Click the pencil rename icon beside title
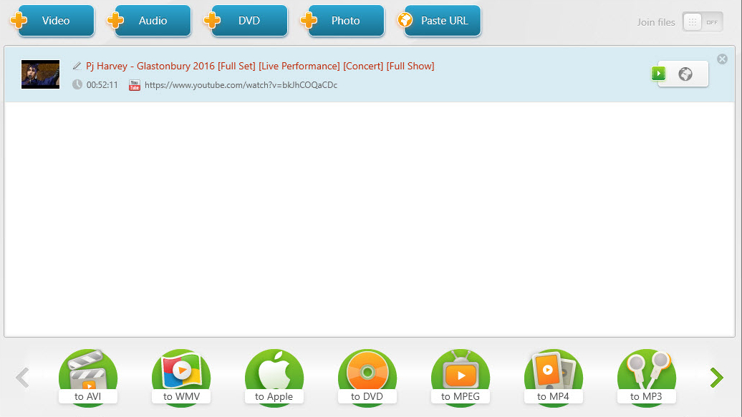742x417 pixels. [77, 66]
